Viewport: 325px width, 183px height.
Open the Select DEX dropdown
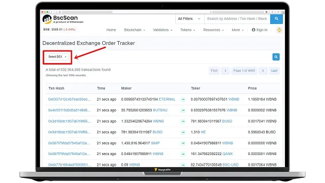tap(57, 56)
